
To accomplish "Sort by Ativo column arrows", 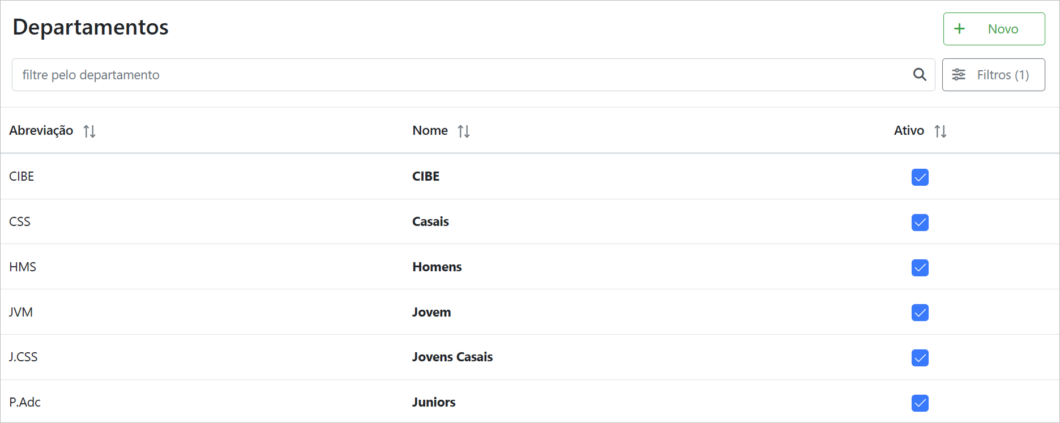I will point(941,131).
